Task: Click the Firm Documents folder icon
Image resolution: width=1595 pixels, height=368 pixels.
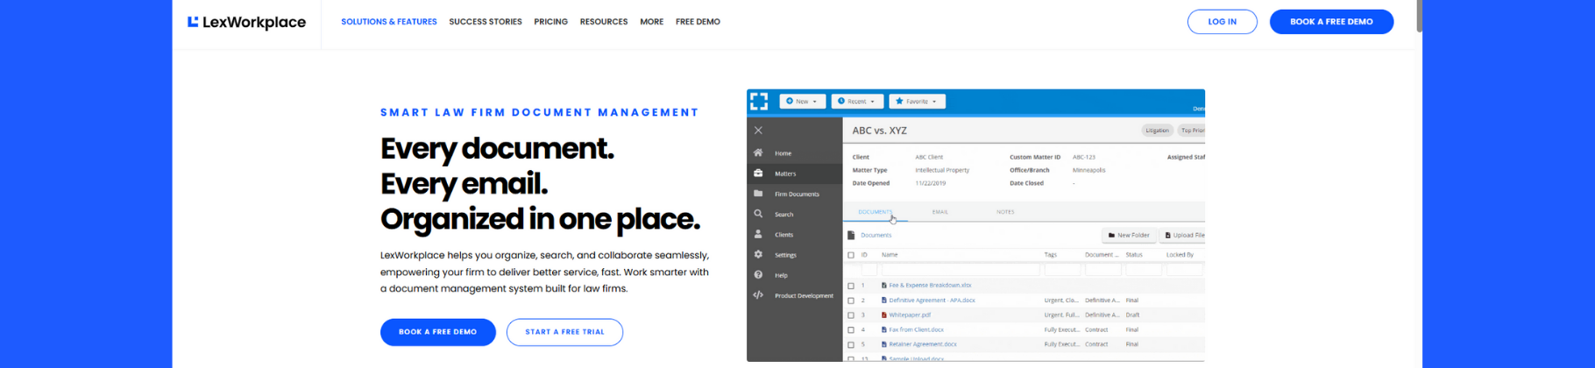Action: click(758, 194)
